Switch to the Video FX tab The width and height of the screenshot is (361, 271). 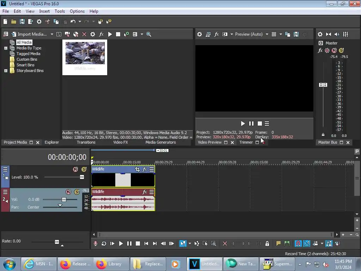tap(121, 143)
